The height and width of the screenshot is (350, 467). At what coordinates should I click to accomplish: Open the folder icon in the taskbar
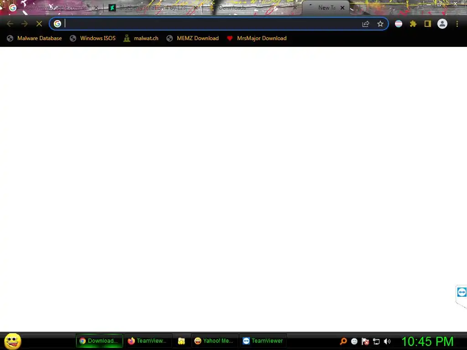[x=182, y=341]
